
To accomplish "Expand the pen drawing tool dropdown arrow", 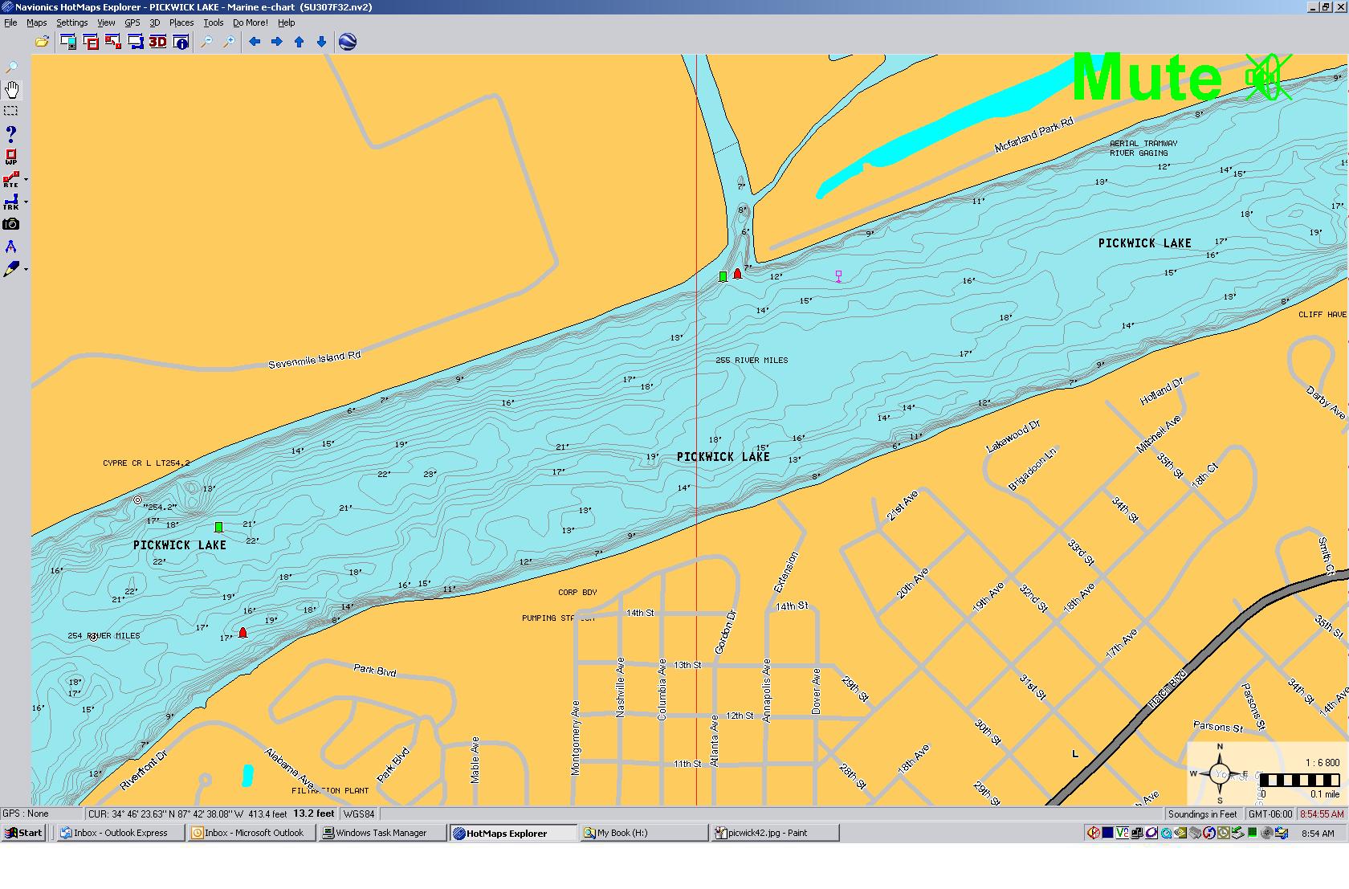I will 26,269.
